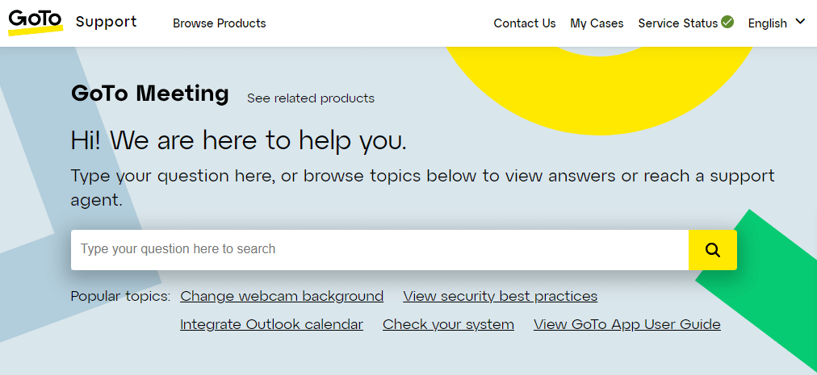The image size is (817, 375).
Task: Click the green Service Status checkmark icon
Action: pyautogui.click(x=727, y=23)
